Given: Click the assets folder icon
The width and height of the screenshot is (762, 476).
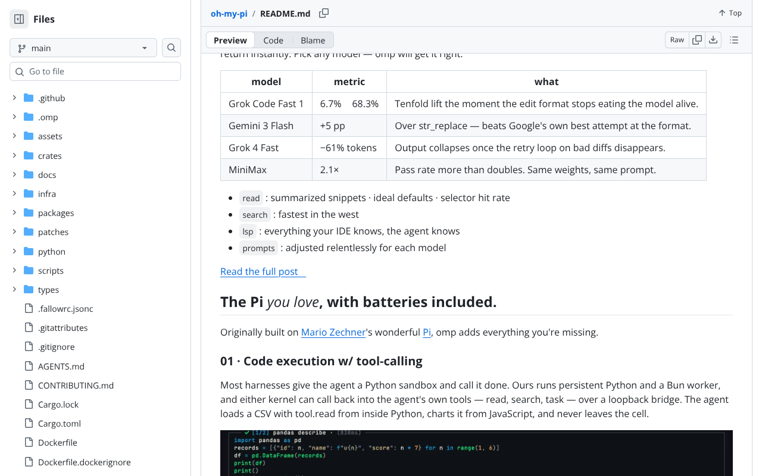Looking at the screenshot, I should coord(29,136).
